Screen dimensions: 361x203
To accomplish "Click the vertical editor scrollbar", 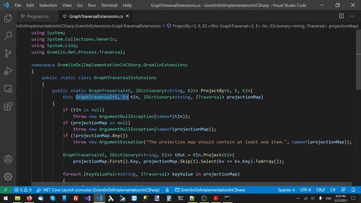I will pos(359,60).
